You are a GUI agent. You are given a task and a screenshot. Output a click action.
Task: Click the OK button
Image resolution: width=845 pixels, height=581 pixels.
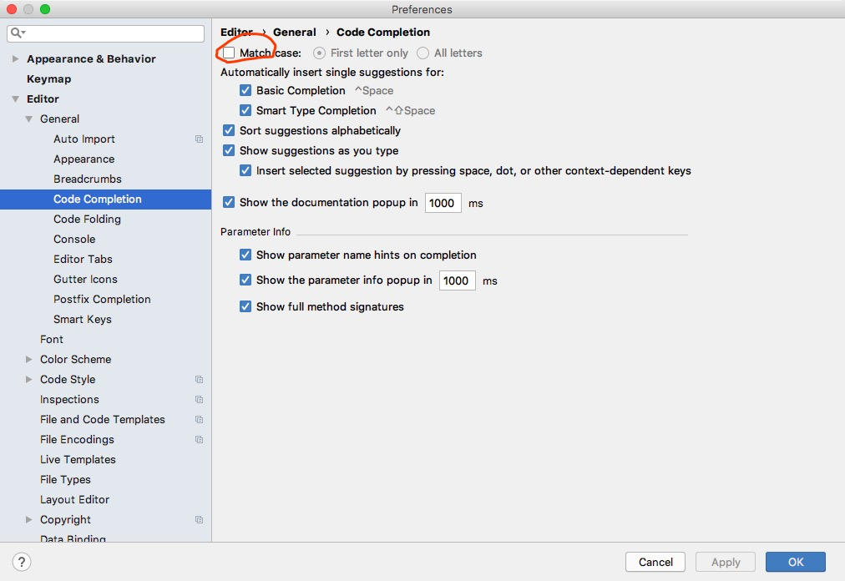point(796,562)
